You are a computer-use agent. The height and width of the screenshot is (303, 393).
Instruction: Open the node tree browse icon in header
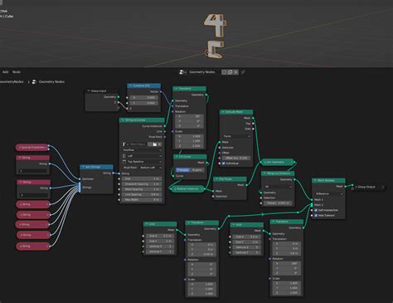point(182,72)
